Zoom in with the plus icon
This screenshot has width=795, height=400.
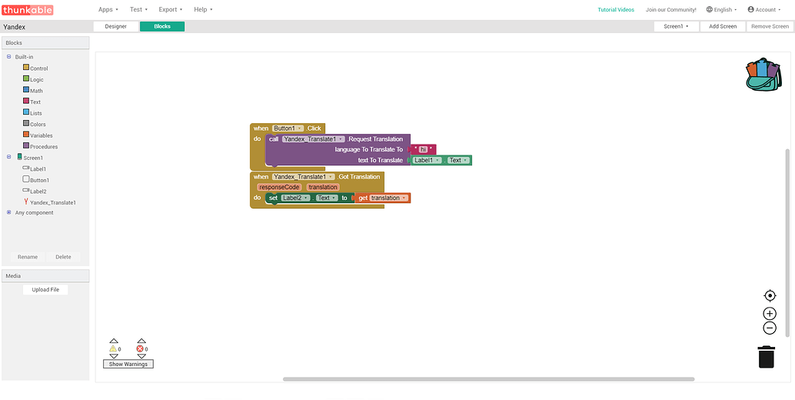pyautogui.click(x=770, y=314)
